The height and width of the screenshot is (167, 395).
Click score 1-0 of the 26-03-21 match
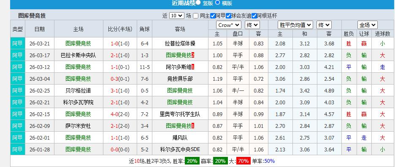[x=114, y=44]
